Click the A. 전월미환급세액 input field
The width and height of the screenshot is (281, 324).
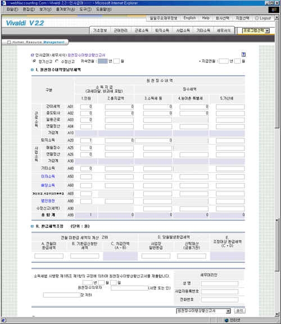(x=49, y=256)
